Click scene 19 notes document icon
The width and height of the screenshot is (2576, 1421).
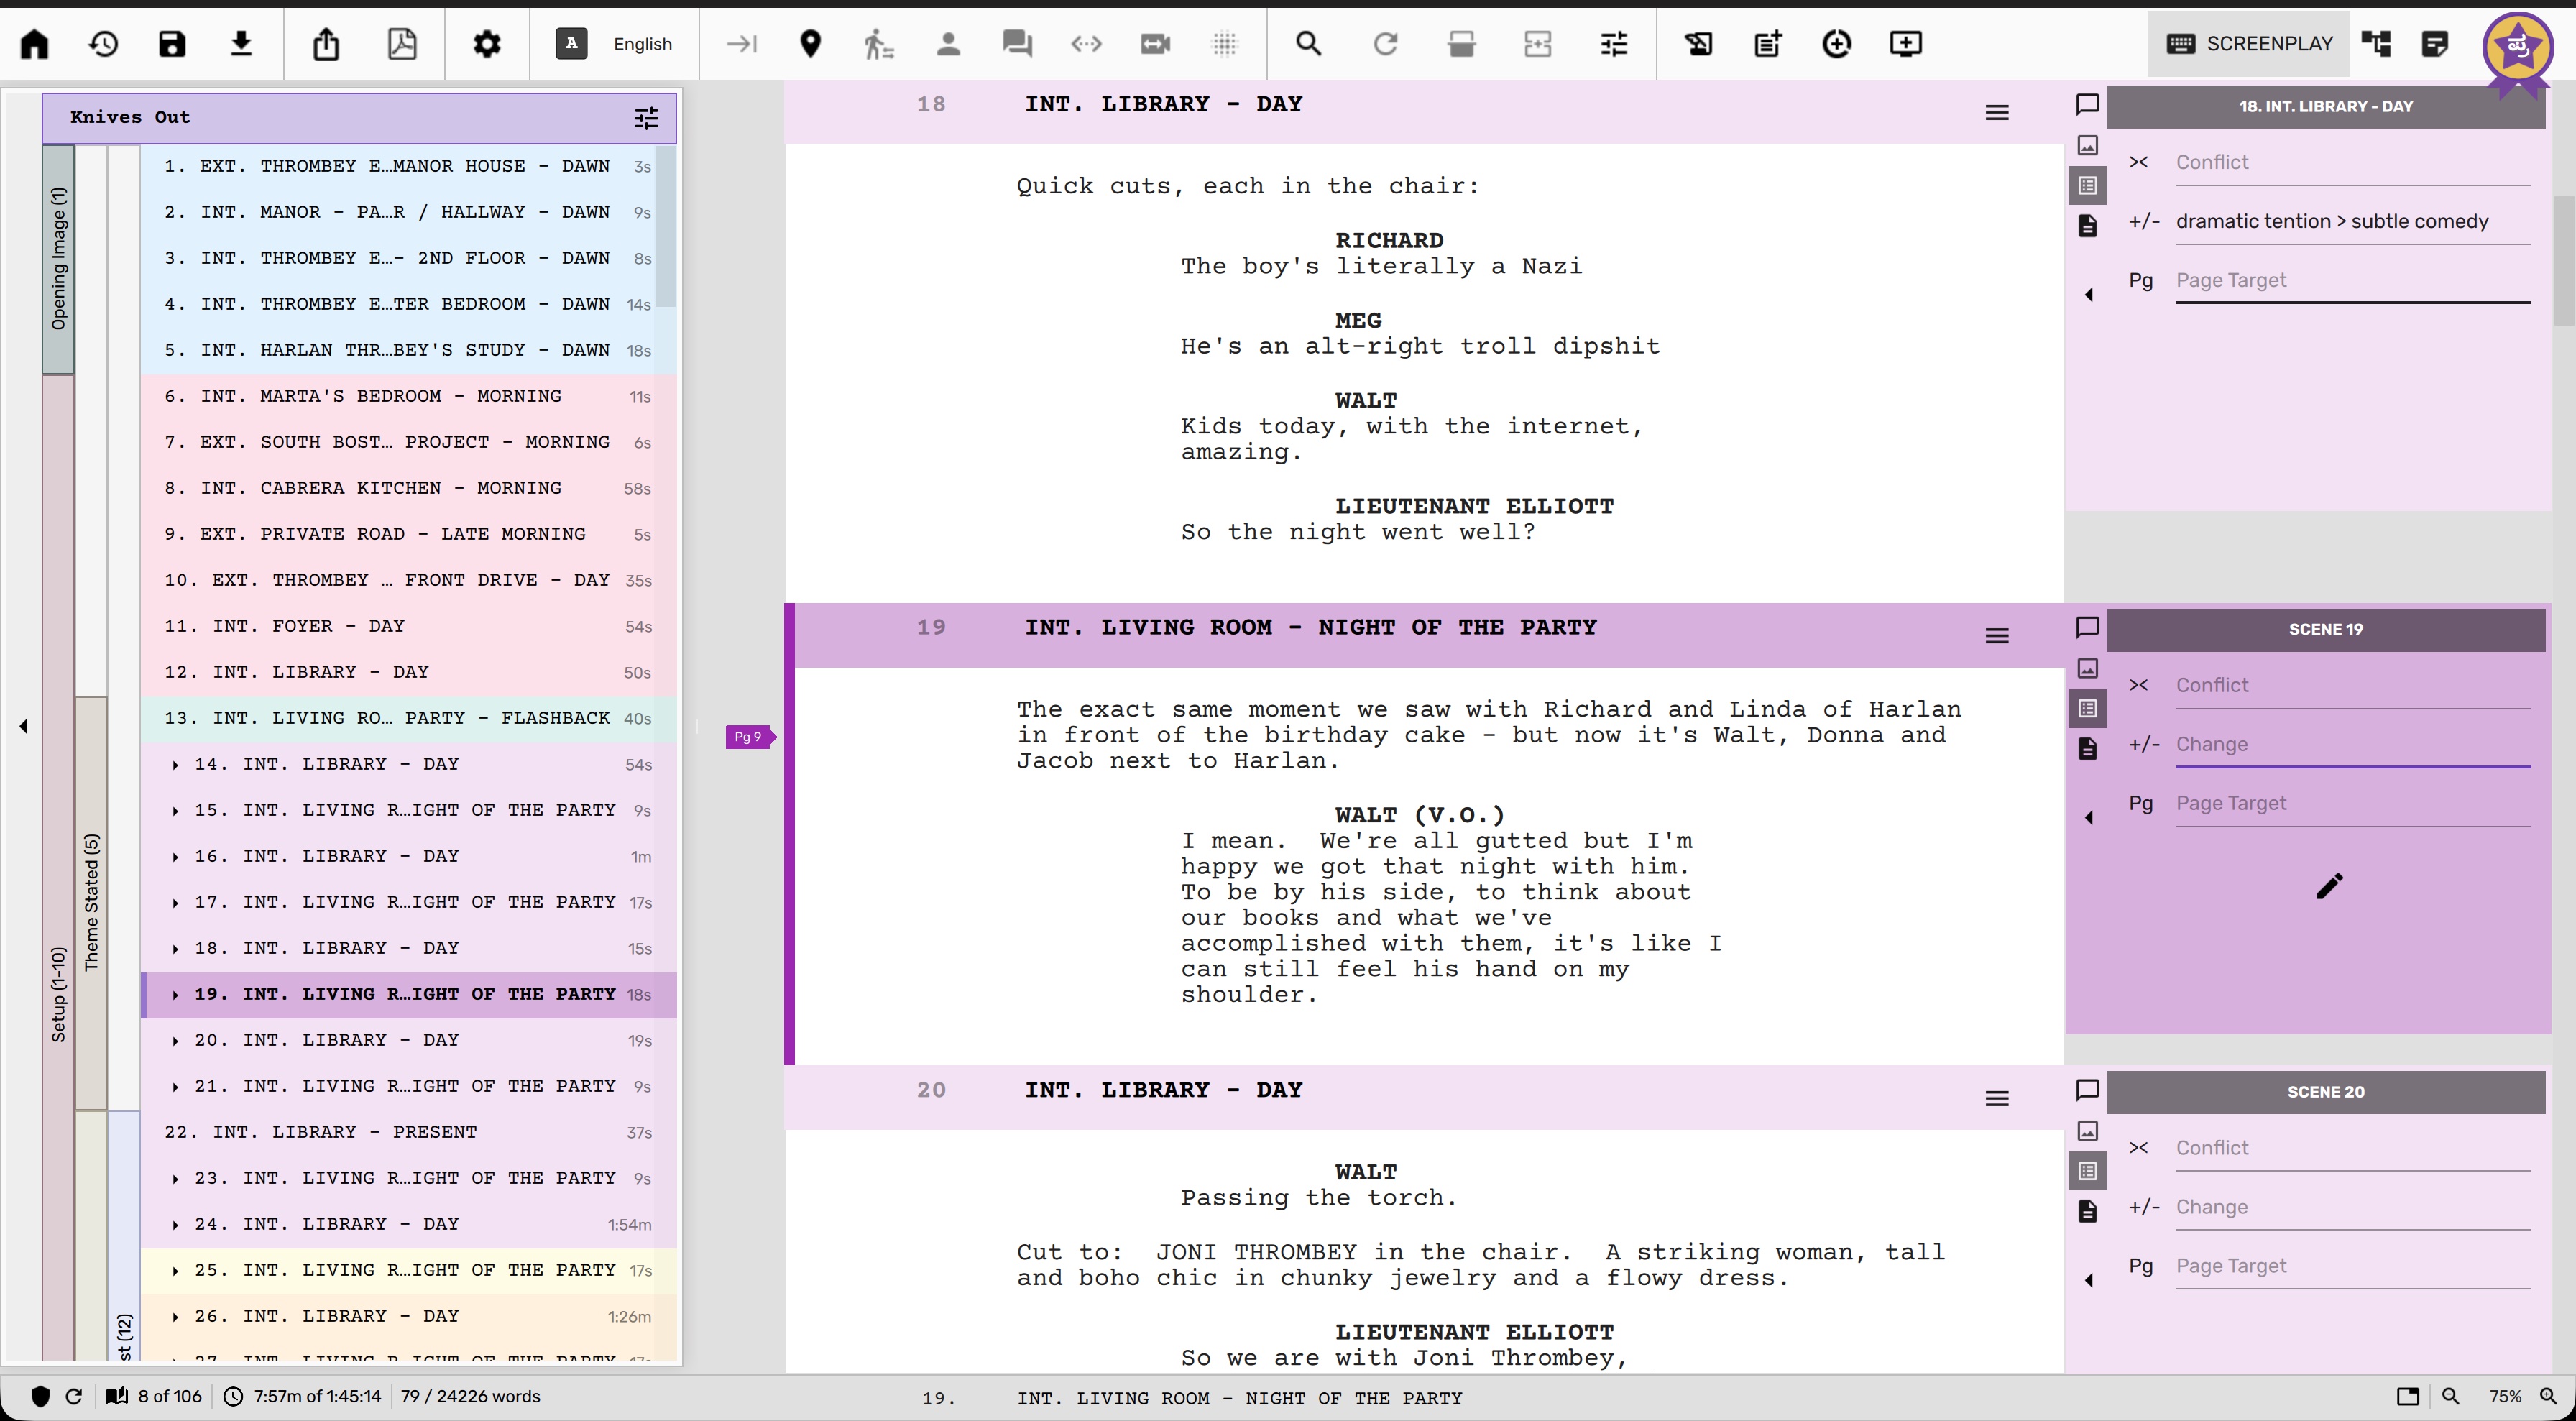[x=2087, y=749]
